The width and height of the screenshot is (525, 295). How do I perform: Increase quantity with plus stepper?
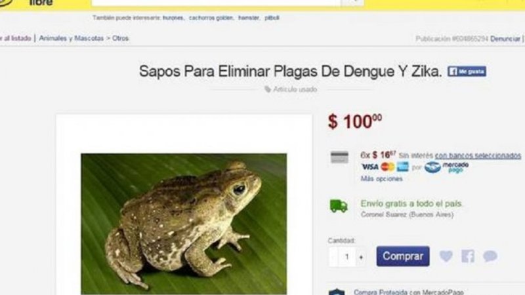coord(361,257)
